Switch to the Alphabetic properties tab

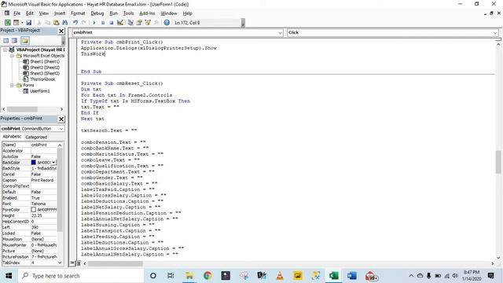click(12, 137)
